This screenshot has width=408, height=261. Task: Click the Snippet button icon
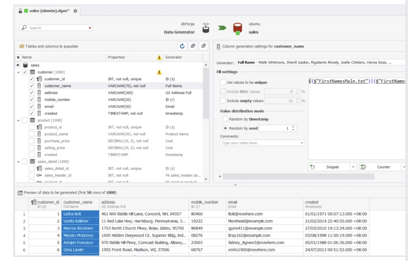(312, 167)
